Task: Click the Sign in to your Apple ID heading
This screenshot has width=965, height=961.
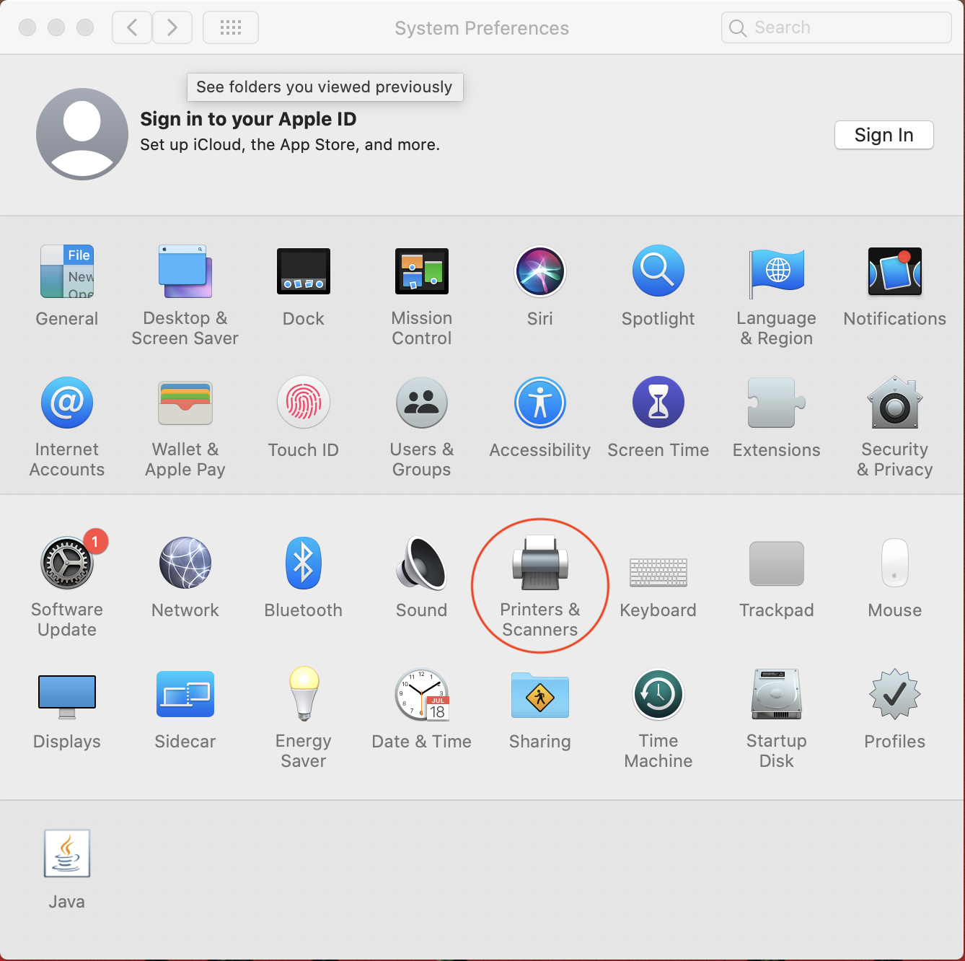Action: coord(248,119)
